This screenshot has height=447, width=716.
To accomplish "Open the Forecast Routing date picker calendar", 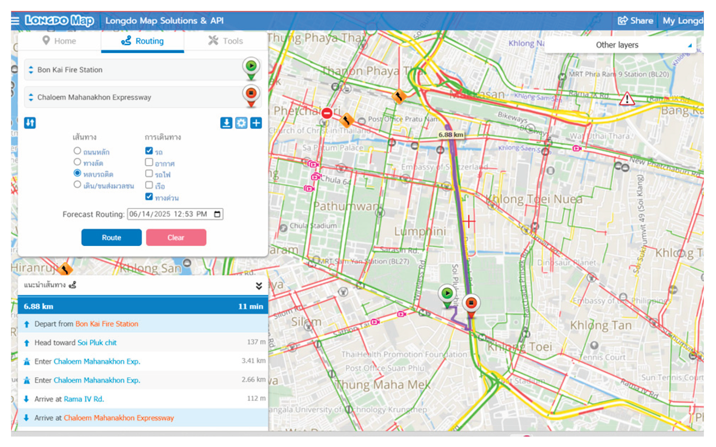I will (217, 214).
